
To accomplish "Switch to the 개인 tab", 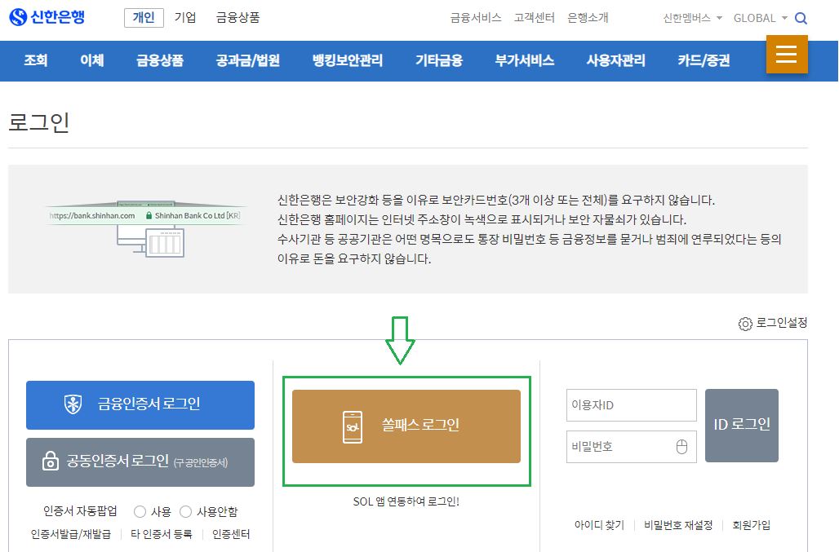I will coord(144,18).
